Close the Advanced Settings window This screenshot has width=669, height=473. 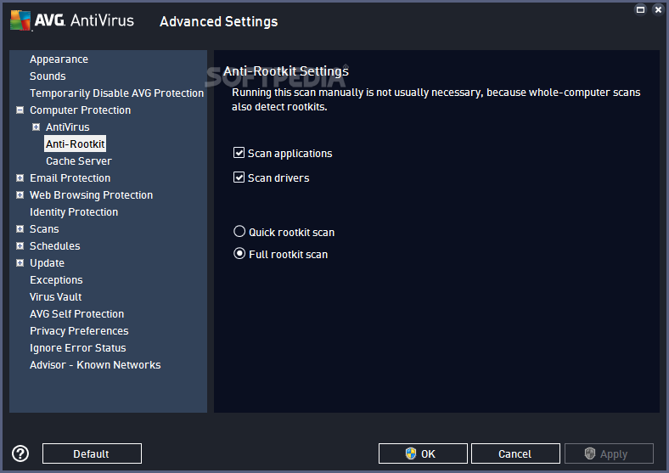click(x=658, y=9)
